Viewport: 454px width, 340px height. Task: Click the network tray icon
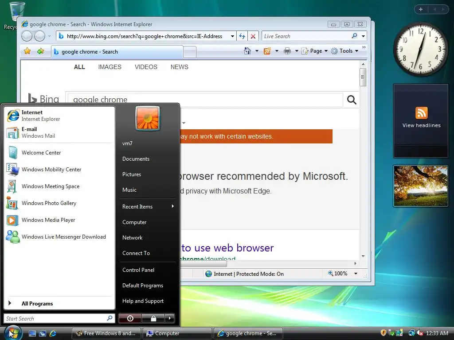coord(411,333)
